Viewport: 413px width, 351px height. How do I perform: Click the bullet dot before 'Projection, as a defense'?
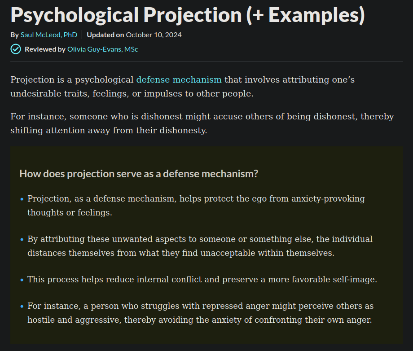[22, 199]
